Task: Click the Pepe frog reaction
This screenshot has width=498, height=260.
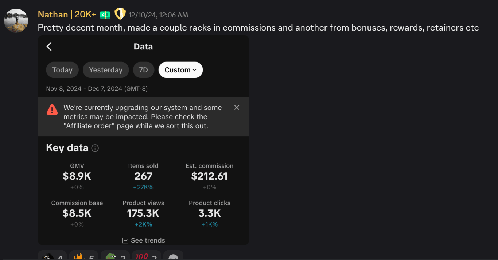Action: pos(115,256)
